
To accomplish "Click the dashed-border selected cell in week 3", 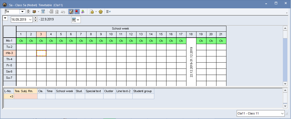I will pos(41,53).
